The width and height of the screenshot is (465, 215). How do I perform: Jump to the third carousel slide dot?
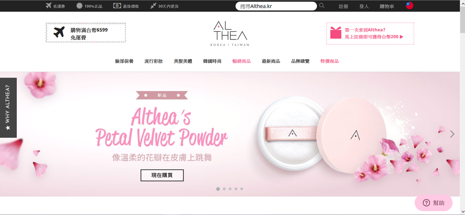click(230, 189)
